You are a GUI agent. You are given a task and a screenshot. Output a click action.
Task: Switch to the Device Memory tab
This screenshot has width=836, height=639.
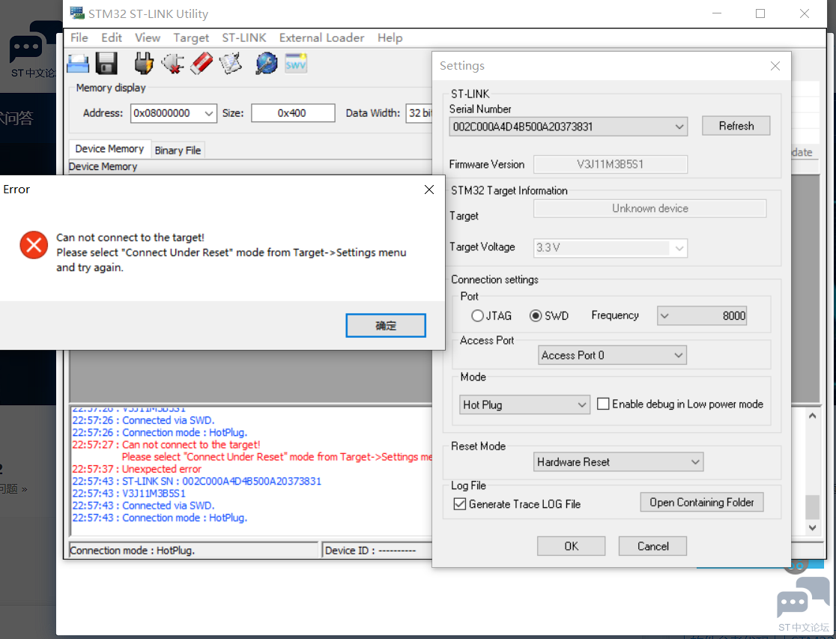109,149
